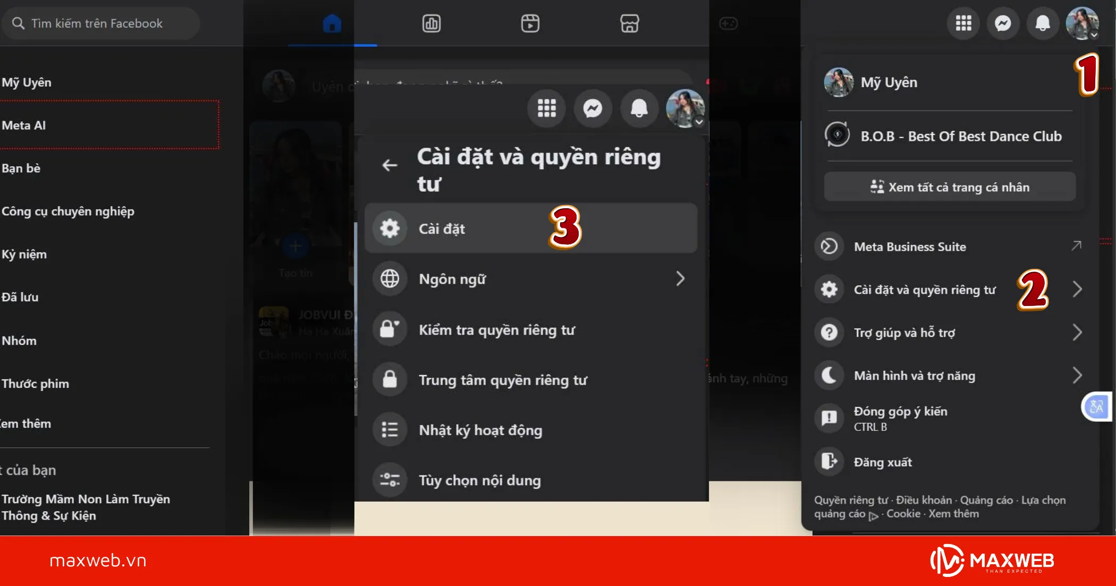Open the Video/Watch tab icon
Image resolution: width=1116 pixels, height=586 pixels.
tap(530, 23)
